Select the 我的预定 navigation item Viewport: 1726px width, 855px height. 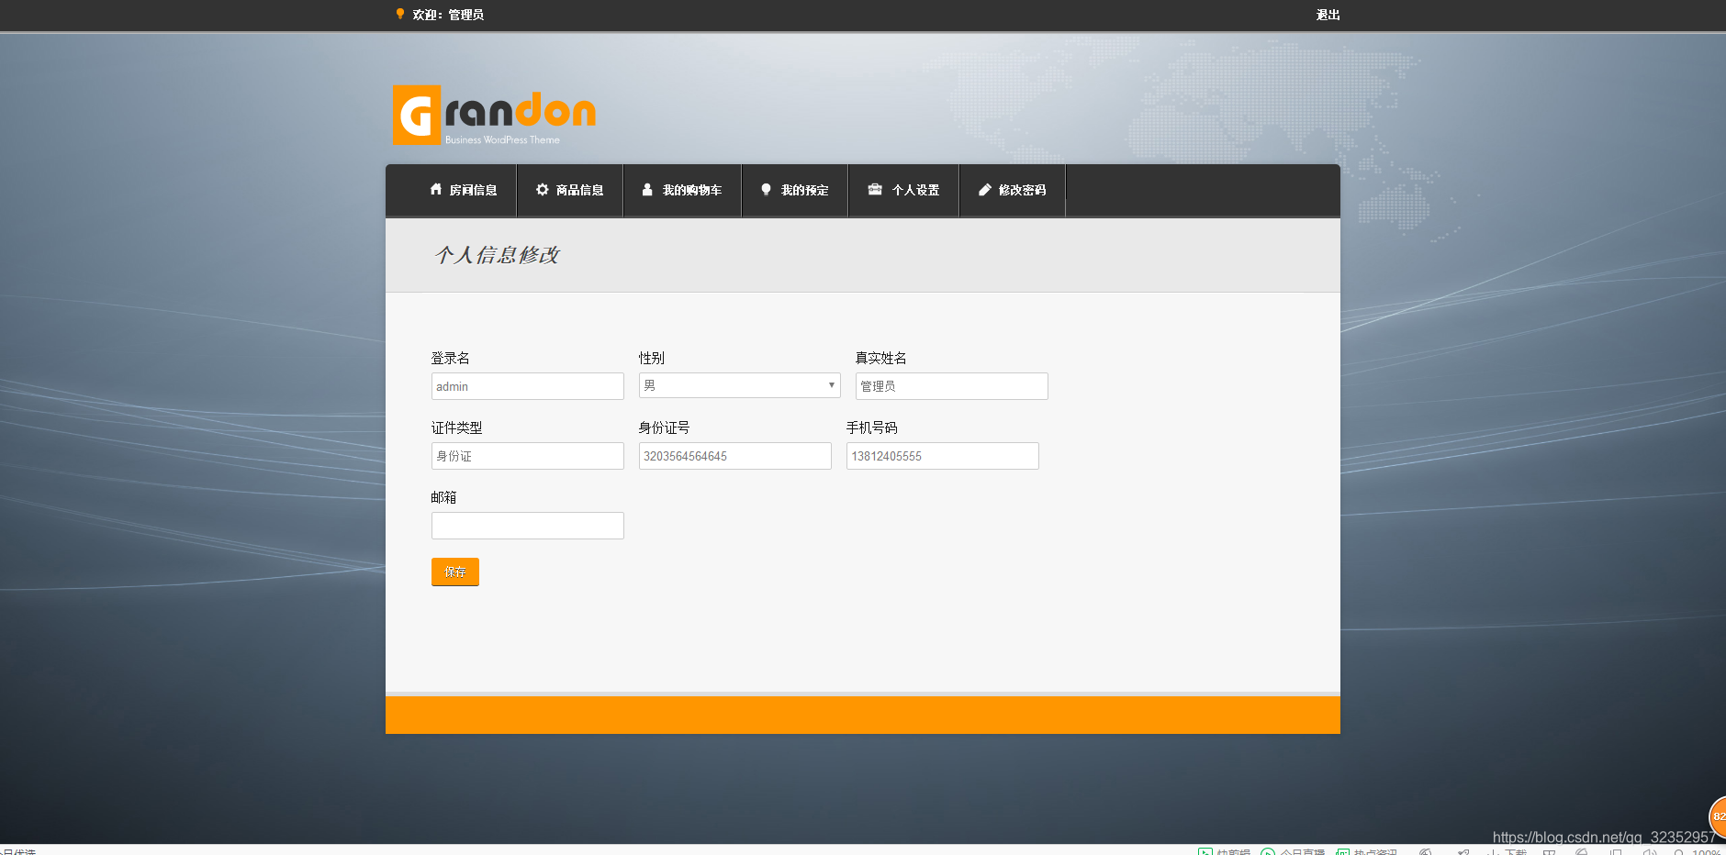click(795, 190)
